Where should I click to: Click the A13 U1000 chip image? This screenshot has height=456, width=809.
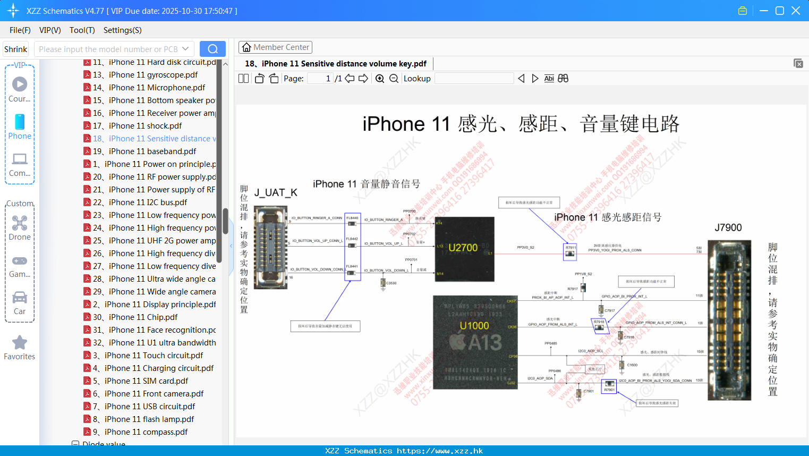click(x=475, y=342)
